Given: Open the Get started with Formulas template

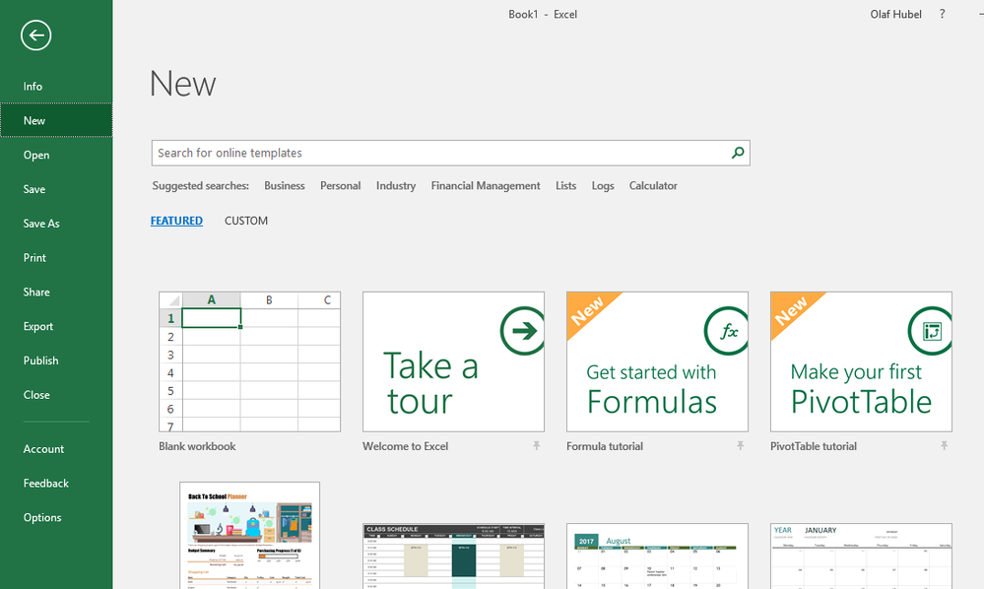Looking at the screenshot, I should point(658,361).
